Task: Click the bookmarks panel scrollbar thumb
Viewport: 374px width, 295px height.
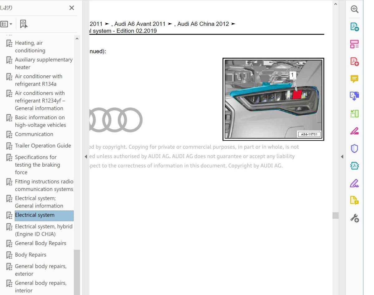Action: 77,272
